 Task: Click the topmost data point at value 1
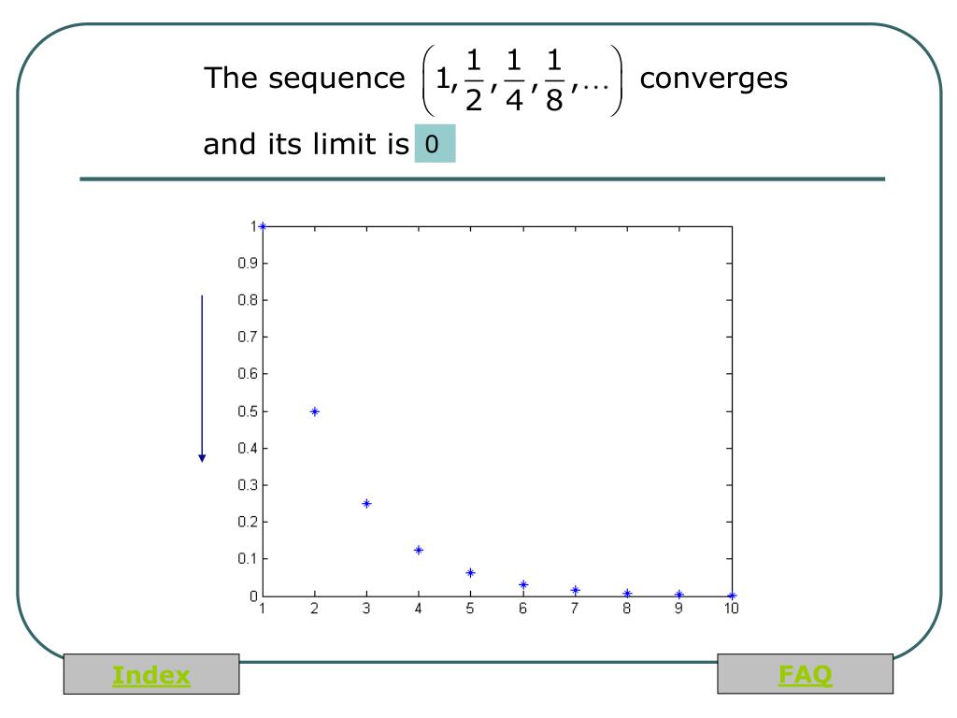[263, 226]
